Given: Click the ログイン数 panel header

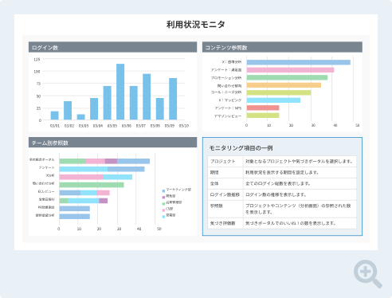Looking at the screenshot, I should (x=112, y=47).
